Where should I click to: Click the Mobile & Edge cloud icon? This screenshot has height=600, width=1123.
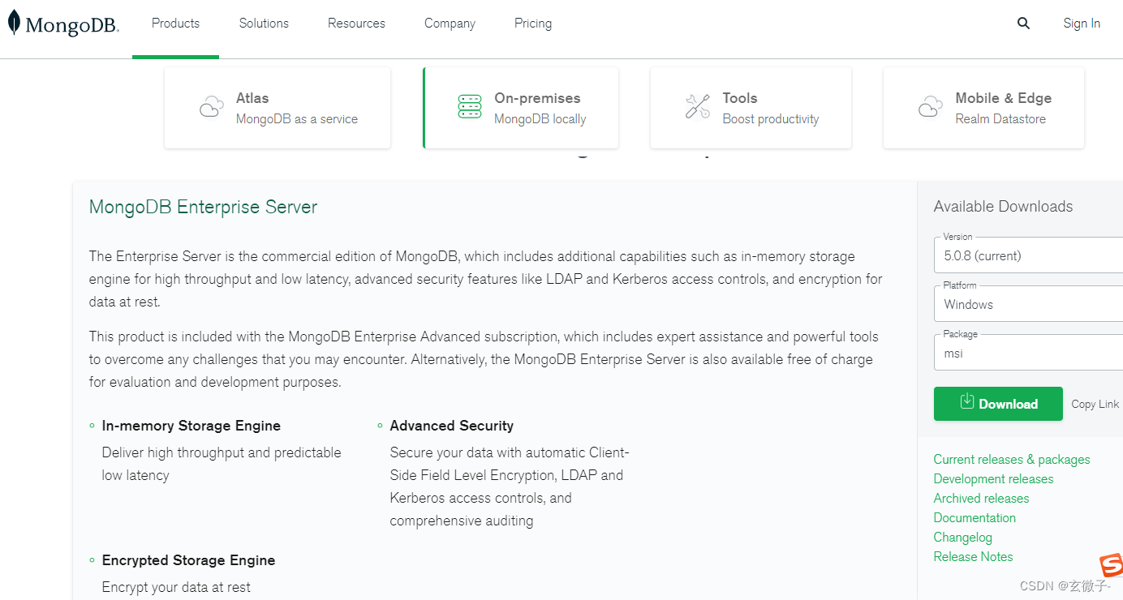931,107
